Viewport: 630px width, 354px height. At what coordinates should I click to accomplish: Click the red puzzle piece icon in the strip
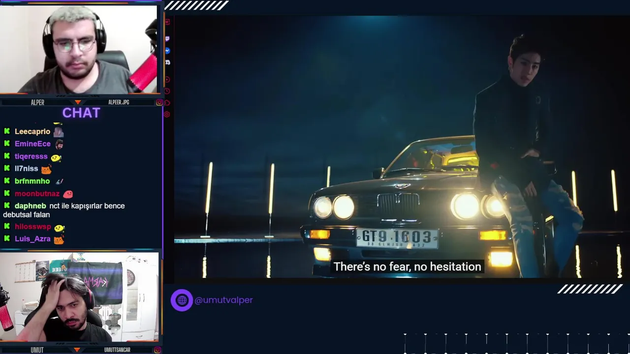click(167, 102)
